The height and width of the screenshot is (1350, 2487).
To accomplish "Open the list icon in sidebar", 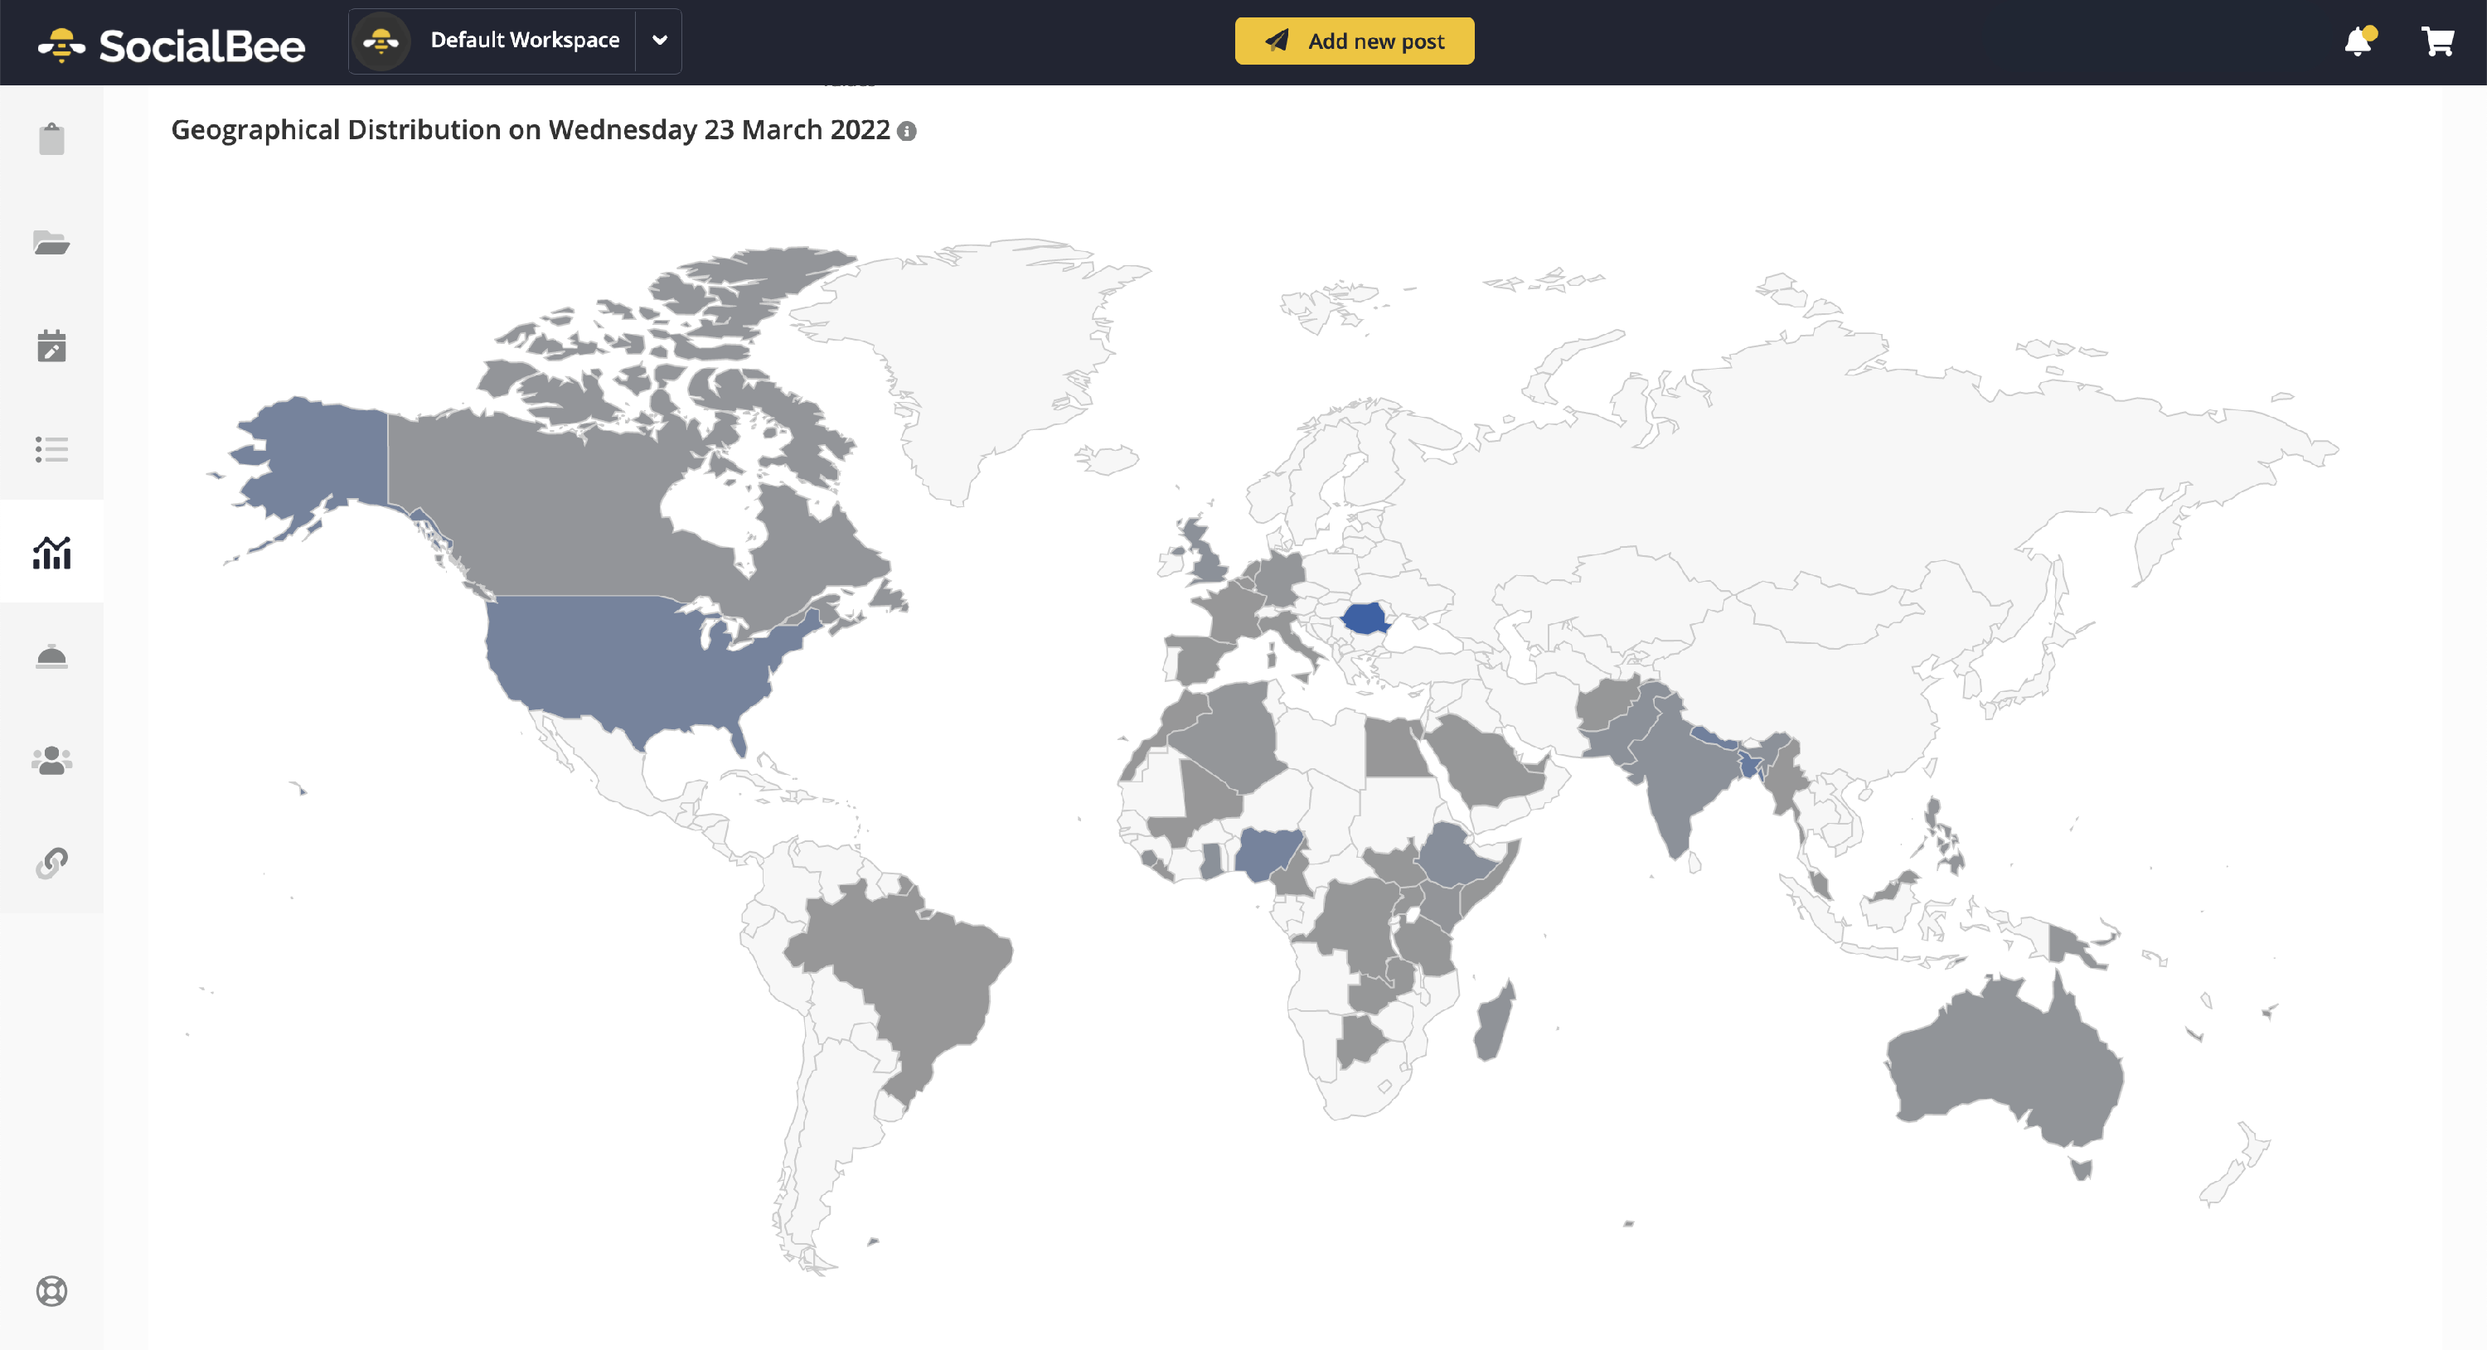I will tap(51, 448).
